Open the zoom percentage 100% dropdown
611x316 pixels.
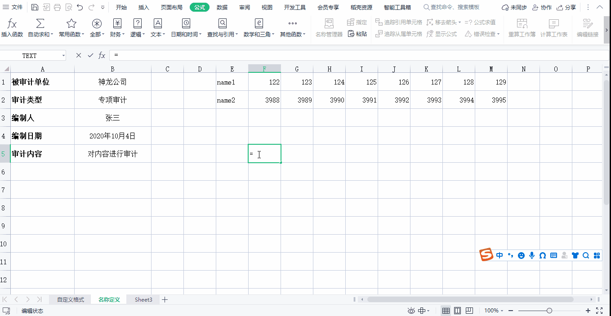[x=495, y=311]
